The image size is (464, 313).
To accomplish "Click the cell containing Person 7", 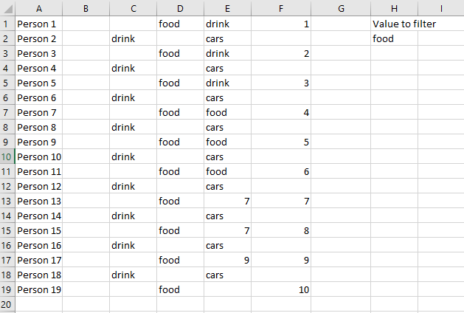I will click(x=39, y=112).
